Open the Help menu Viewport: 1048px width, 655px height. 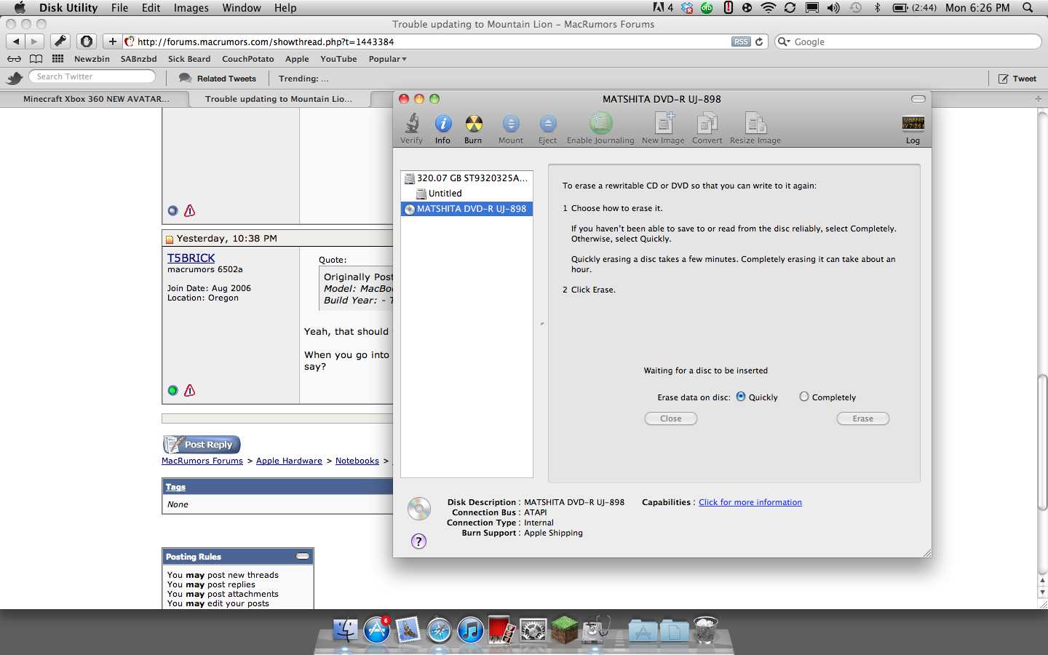click(285, 7)
